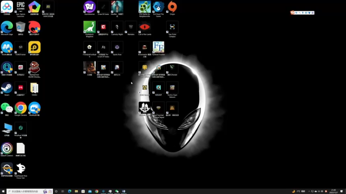Screen dimensions: 346x194
Task: Launch HypeSquad Asia Focus Test shortcut
Action: (x=20, y=171)
